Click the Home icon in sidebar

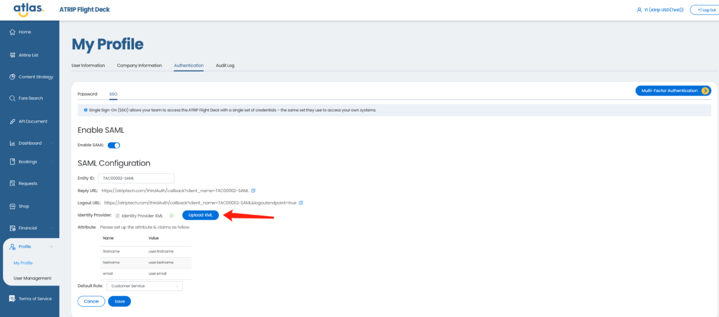pyautogui.click(x=13, y=32)
